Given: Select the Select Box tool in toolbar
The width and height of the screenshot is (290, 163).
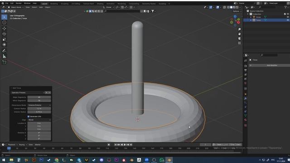Looking at the screenshot, I should tap(4, 17).
